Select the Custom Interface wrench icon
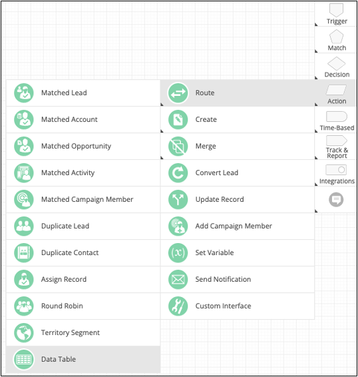 pos(178,306)
